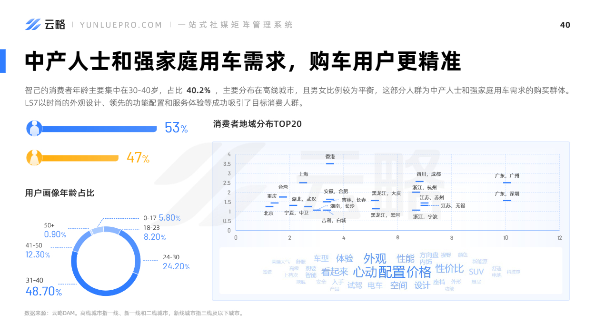Screen dimensions: 595x335
Task: Click the 数据来源 footnote at the bottom
Action: point(134,313)
